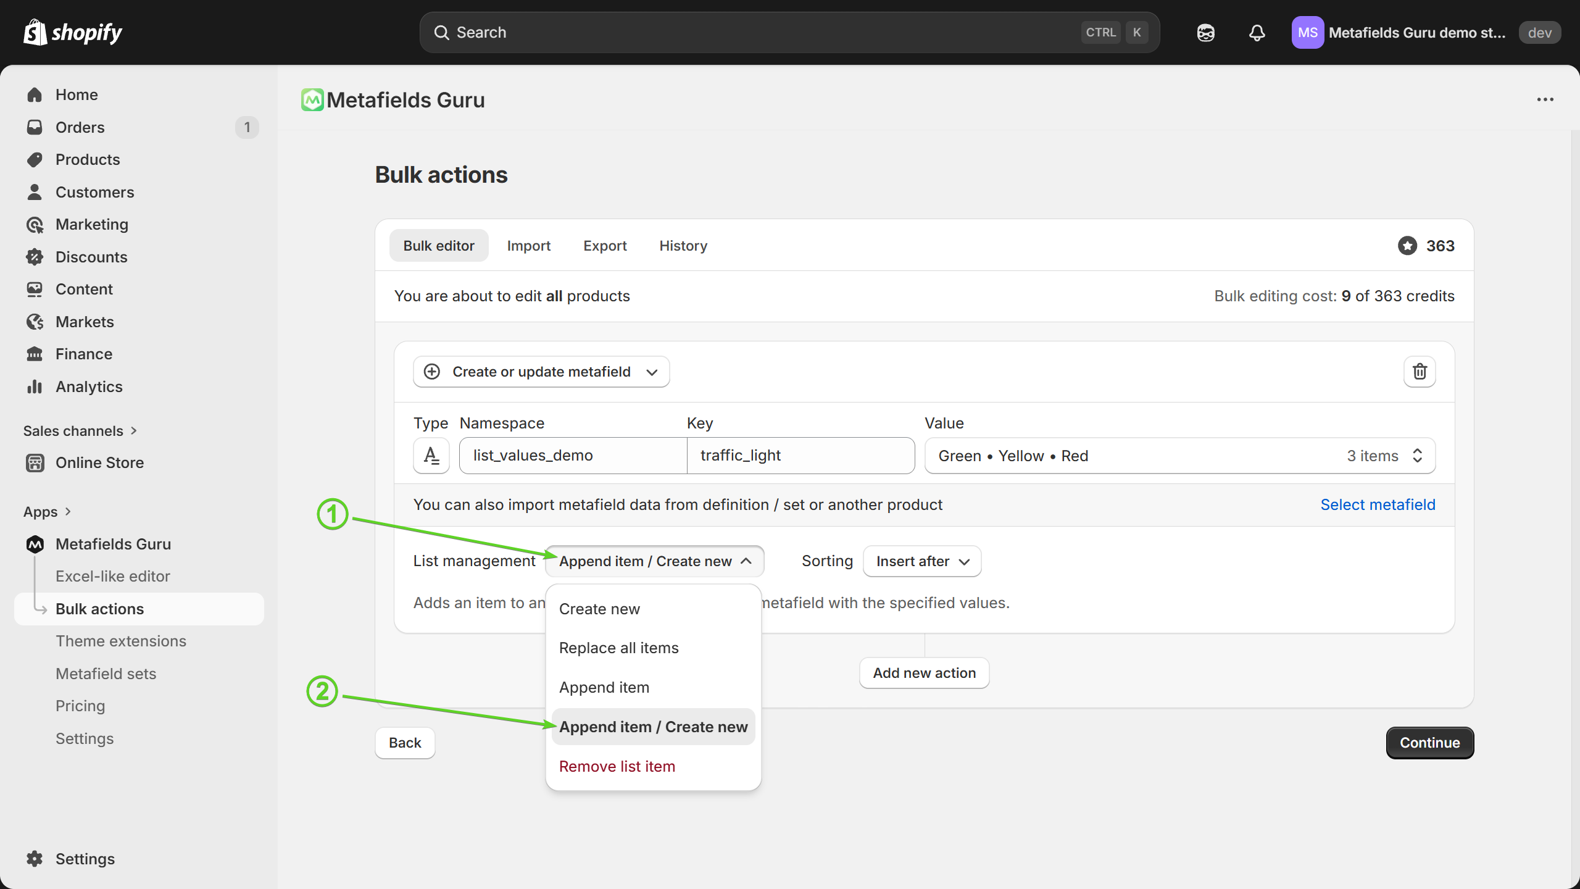Open the Sidekick assistant icon in header

(1205, 33)
